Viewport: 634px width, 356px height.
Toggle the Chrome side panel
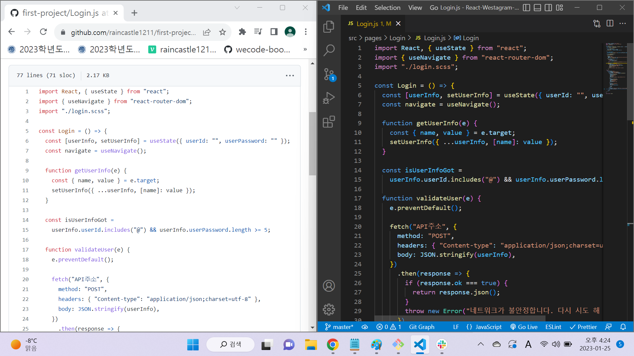274,32
